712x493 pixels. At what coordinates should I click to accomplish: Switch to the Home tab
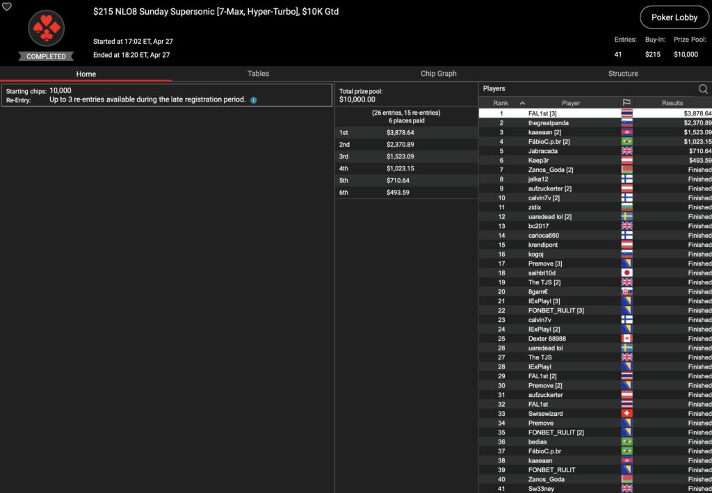click(86, 74)
